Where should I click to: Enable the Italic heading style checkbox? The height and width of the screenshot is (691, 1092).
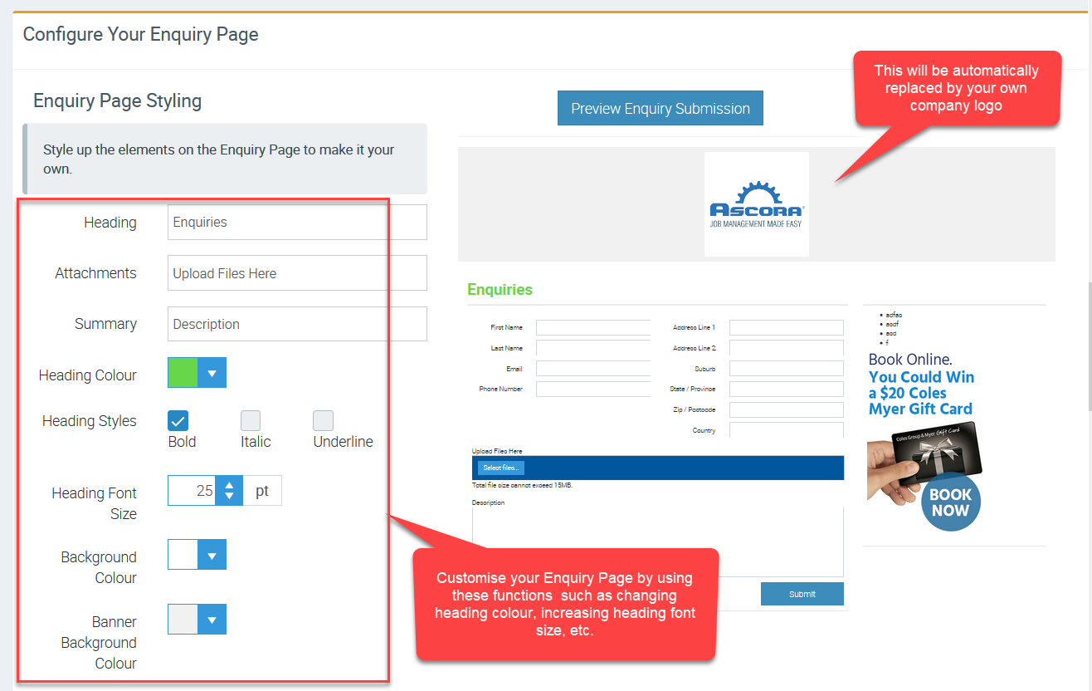(x=251, y=420)
